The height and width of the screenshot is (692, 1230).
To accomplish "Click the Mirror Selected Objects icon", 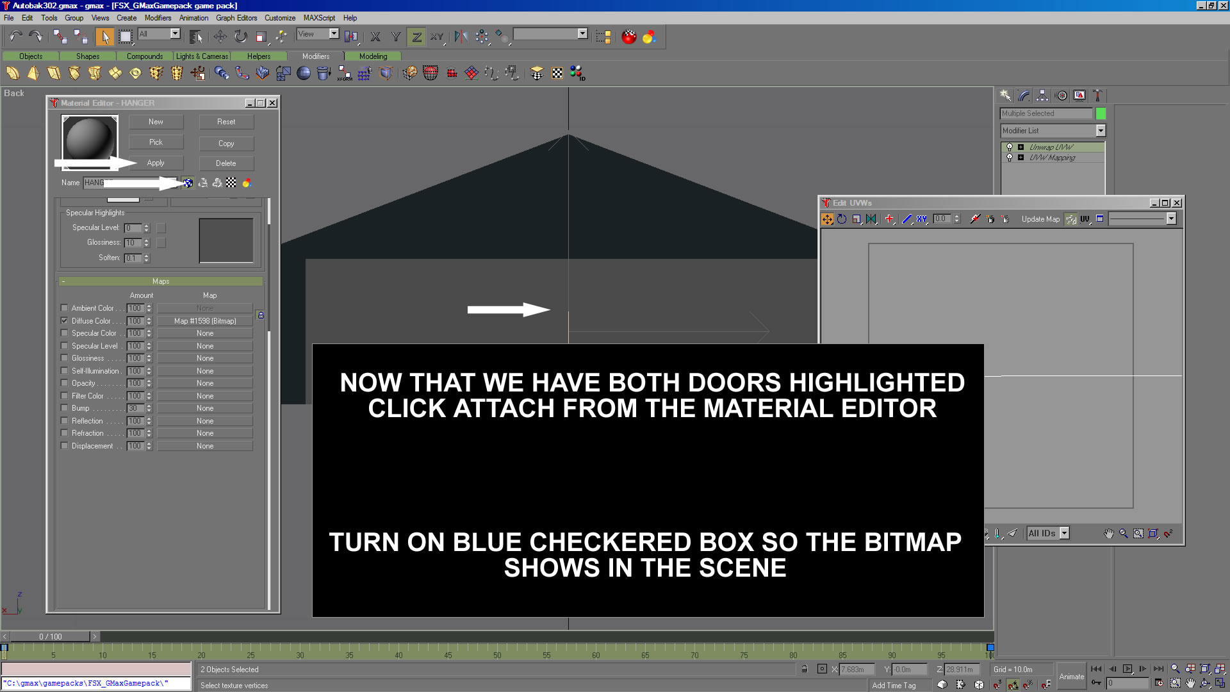I will pos(461,37).
